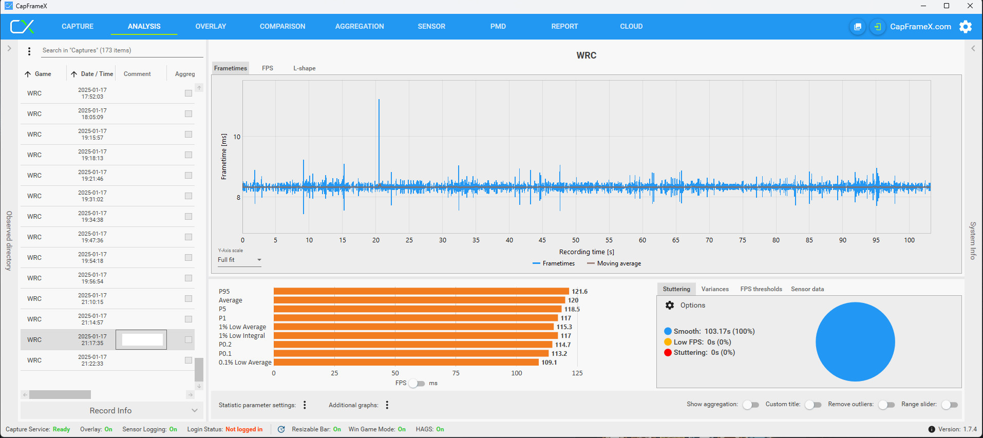Open the L-shape graph tab
This screenshot has width=983, height=438.
pyautogui.click(x=304, y=68)
